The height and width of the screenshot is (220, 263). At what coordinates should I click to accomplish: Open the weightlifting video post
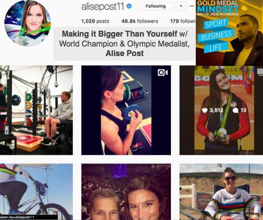click(126, 110)
